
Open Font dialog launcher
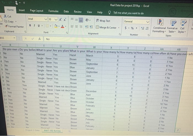[67, 33]
